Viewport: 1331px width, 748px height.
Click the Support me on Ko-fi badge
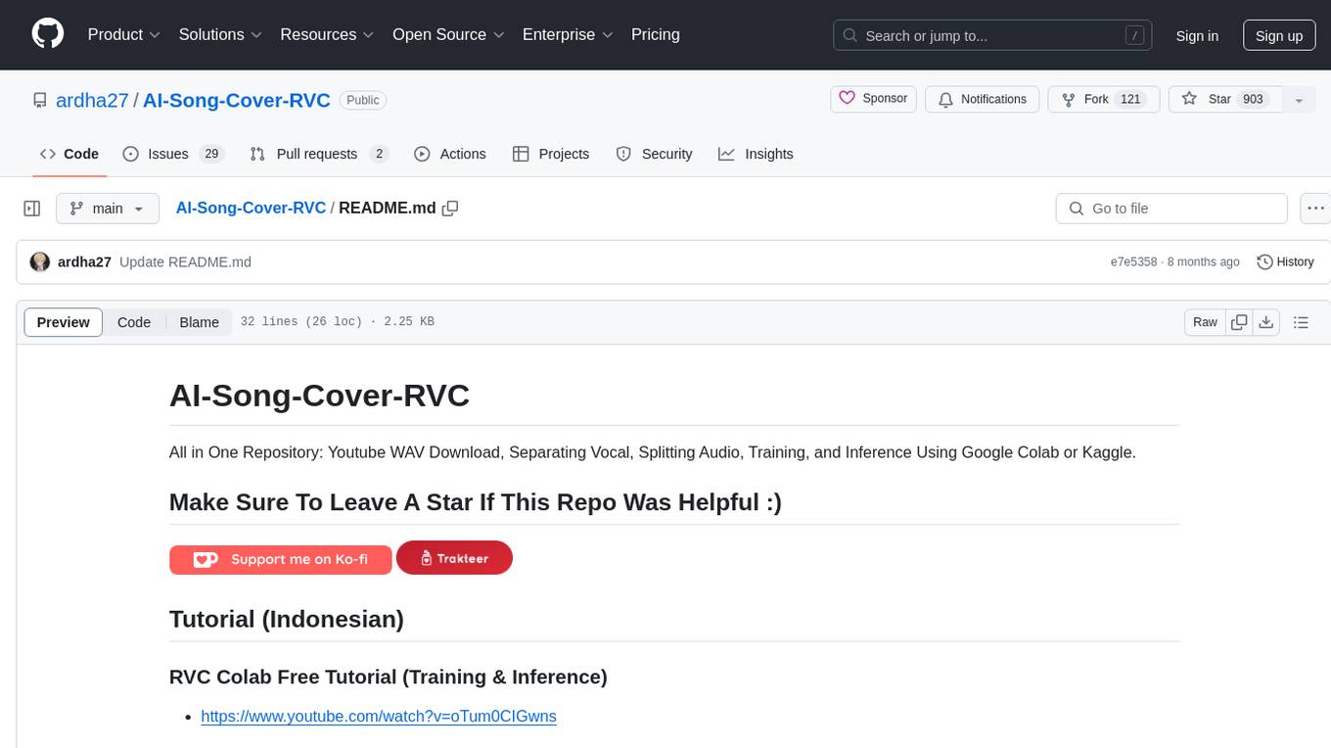tap(281, 560)
